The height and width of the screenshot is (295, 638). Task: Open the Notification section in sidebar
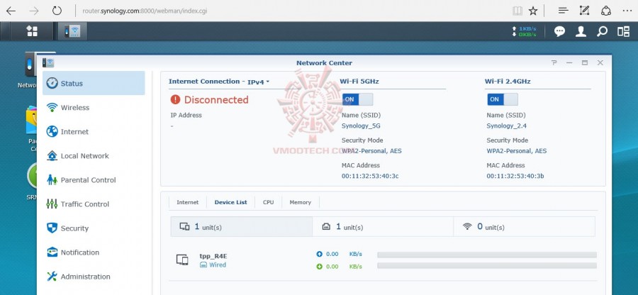point(94,252)
